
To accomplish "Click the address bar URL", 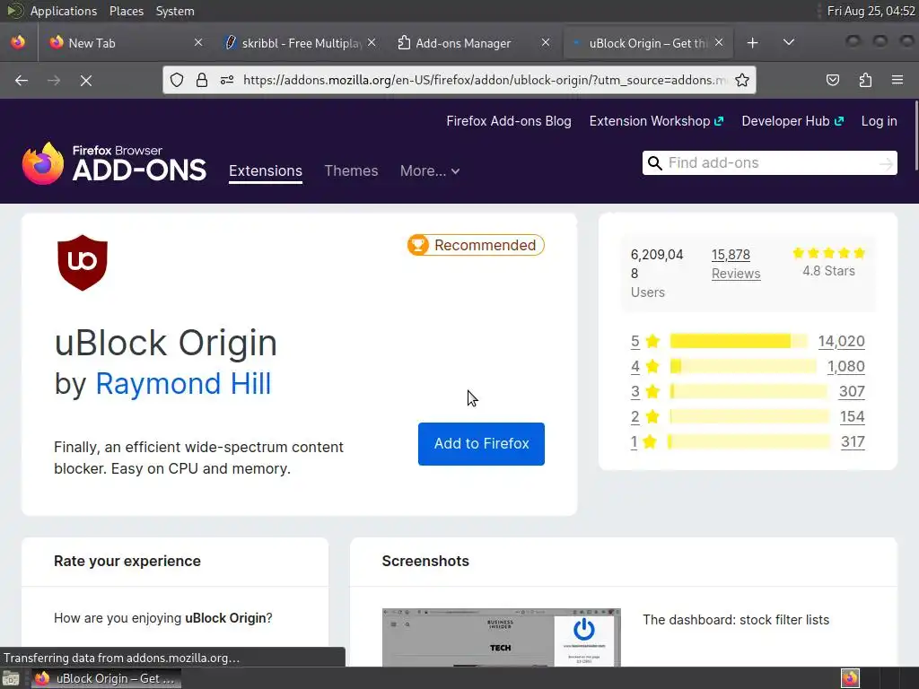I will (x=484, y=80).
